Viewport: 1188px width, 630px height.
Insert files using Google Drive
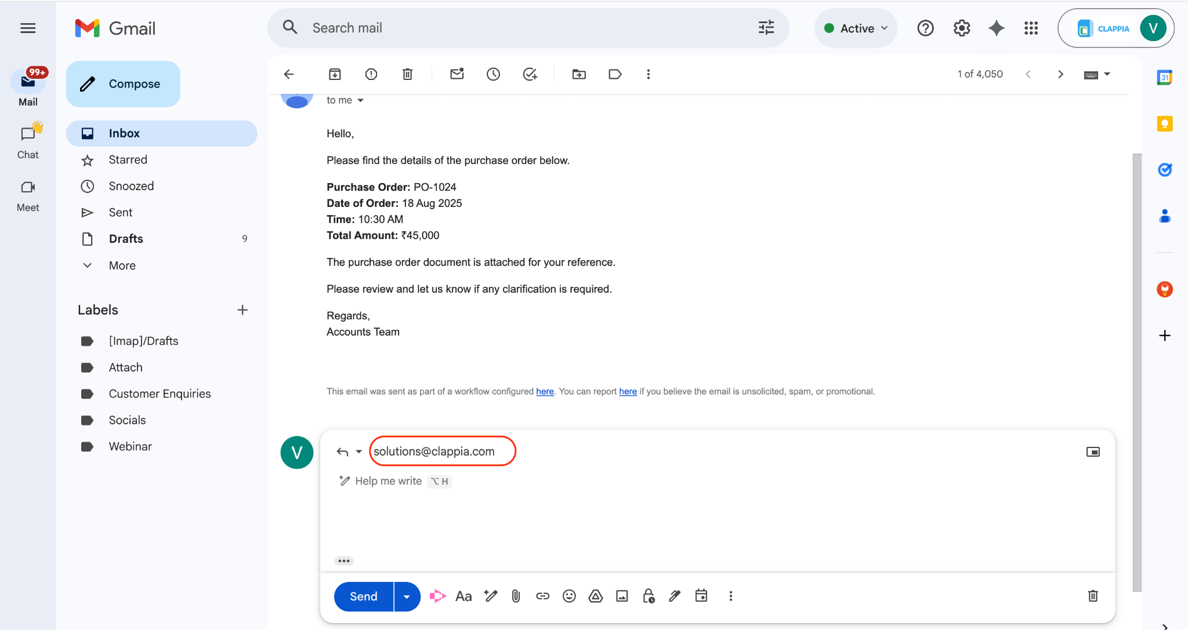coord(595,596)
